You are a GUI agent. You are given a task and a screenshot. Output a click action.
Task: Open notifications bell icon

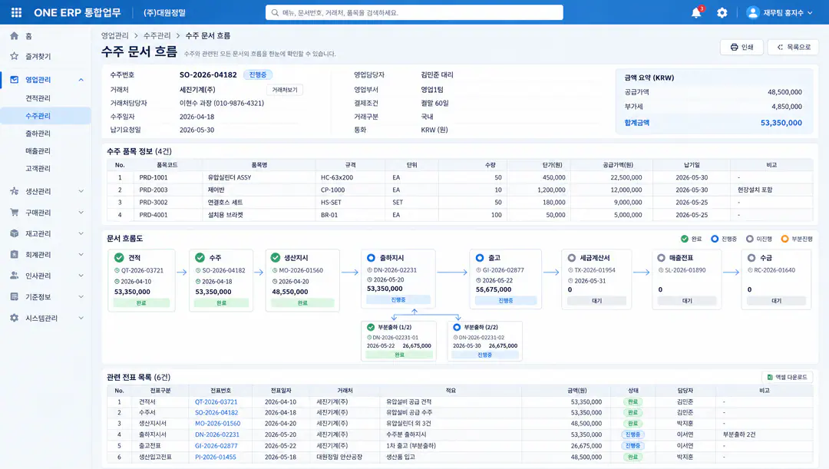(x=696, y=13)
